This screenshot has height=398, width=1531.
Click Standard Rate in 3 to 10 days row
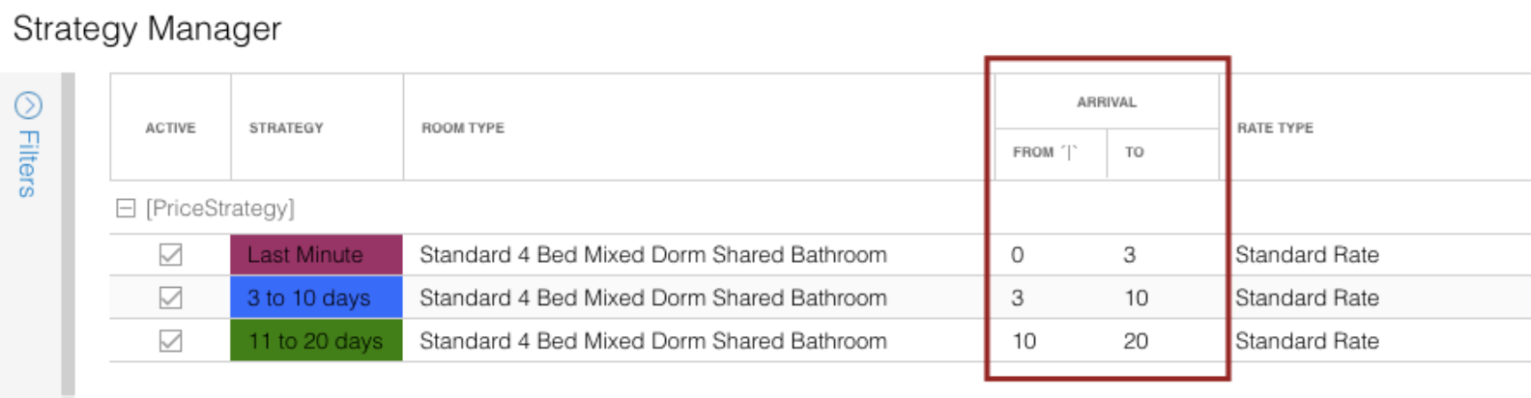(1307, 298)
